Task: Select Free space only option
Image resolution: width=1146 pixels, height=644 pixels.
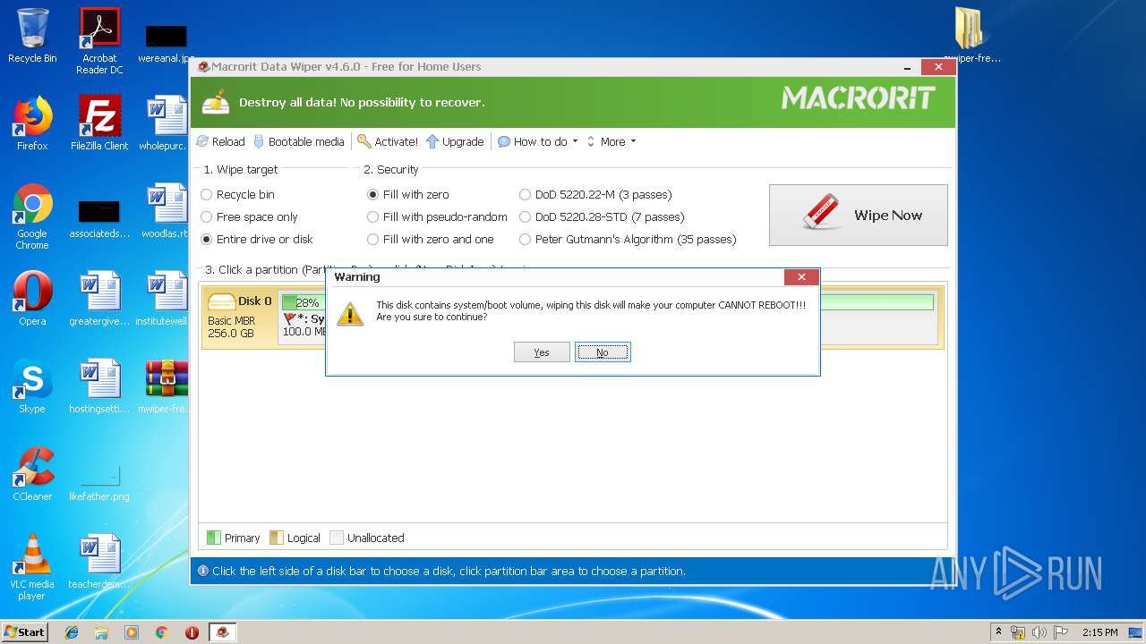Action: click(x=249, y=216)
